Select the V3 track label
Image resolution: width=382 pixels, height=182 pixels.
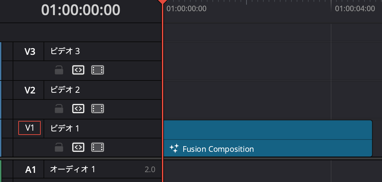point(30,52)
